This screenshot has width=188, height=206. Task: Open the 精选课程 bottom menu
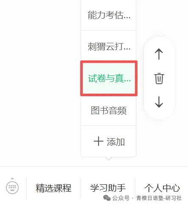click(x=53, y=188)
